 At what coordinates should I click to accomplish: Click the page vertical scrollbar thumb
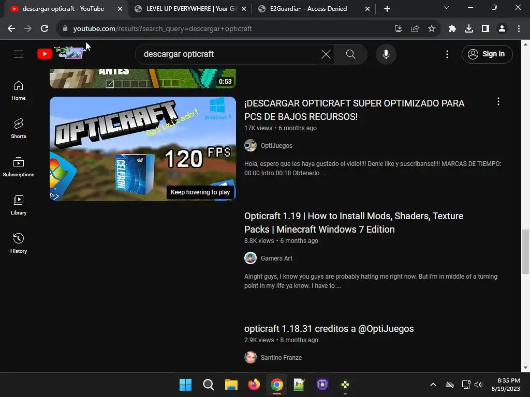525,252
